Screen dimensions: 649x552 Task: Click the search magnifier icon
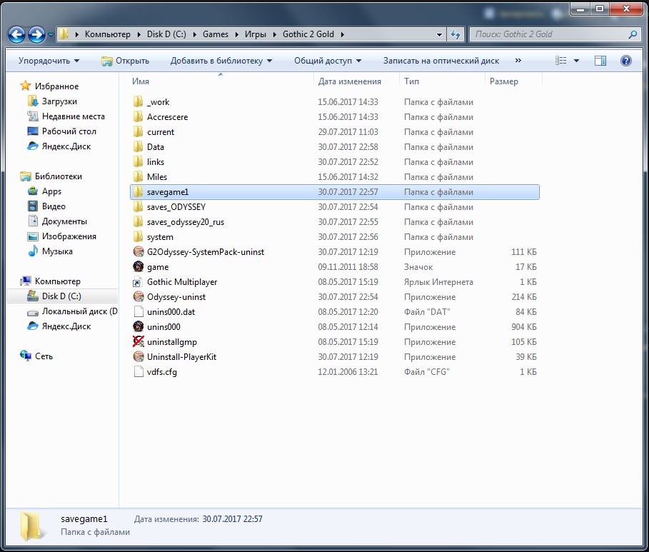tap(633, 34)
